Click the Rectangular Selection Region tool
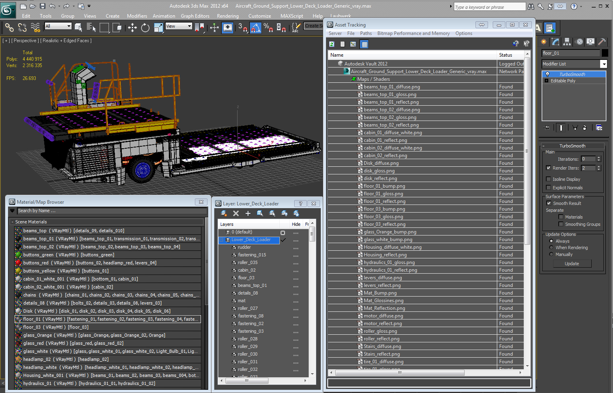 105,27
